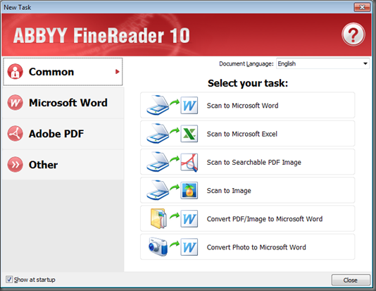The image size is (376, 291).
Task: Click the folder icon in Convert PDF/Image task
Action: pos(158,218)
